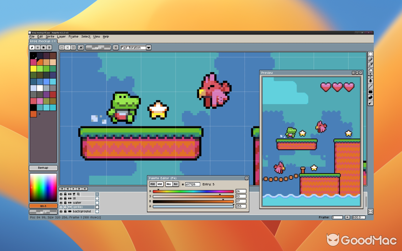
Task: Toggle visibility of the UI layer
Action: click(x=61, y=198)
